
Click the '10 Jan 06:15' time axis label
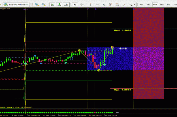(80, 116)
